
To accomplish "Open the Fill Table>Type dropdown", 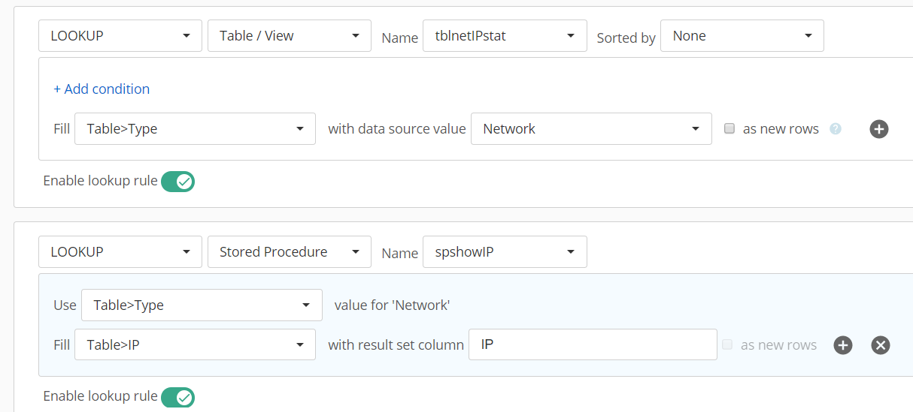I will 196,129.
